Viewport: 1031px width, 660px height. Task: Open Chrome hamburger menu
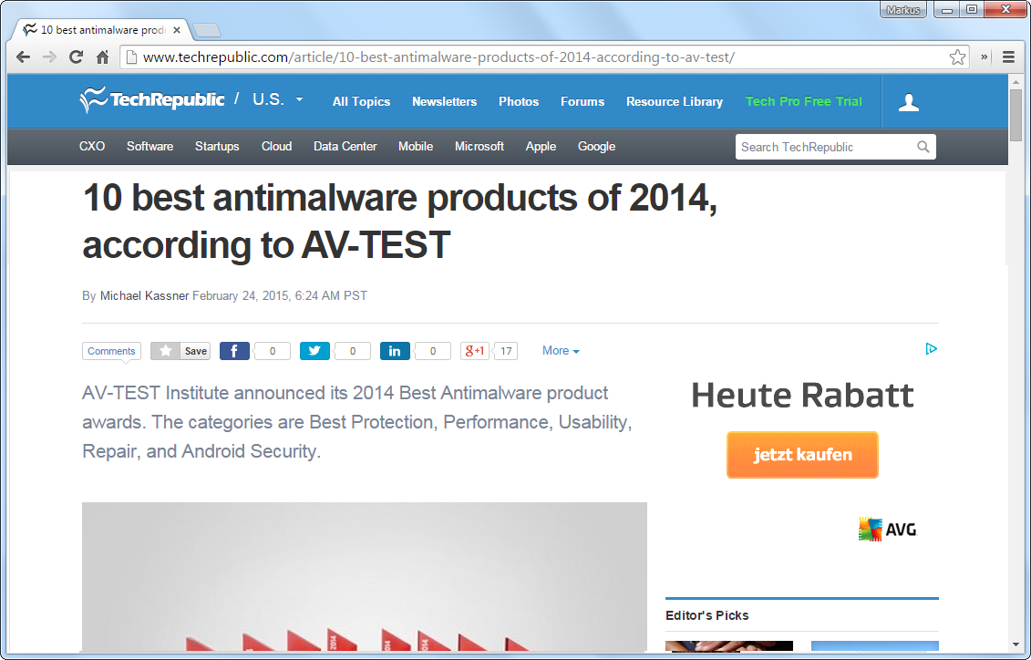tap(1009, 57)
